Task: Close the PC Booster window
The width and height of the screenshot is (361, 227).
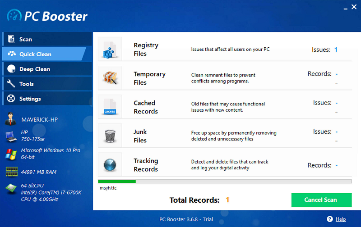Action: [354, 7]
